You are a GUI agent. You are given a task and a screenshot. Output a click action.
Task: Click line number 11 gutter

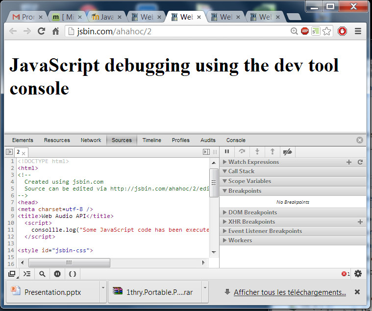pos(11,230)
